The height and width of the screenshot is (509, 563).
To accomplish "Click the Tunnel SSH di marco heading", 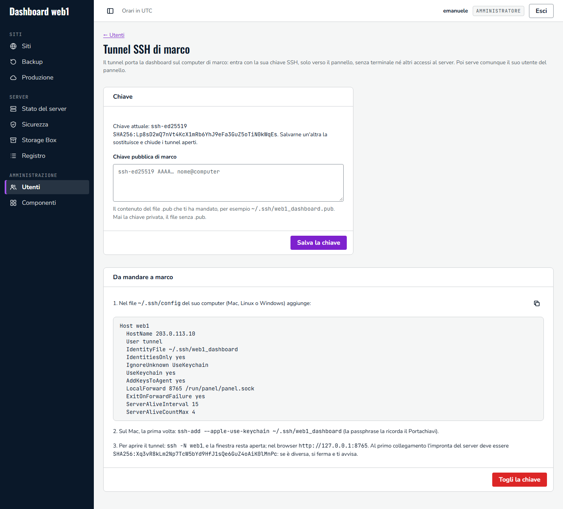I will 147,50.
